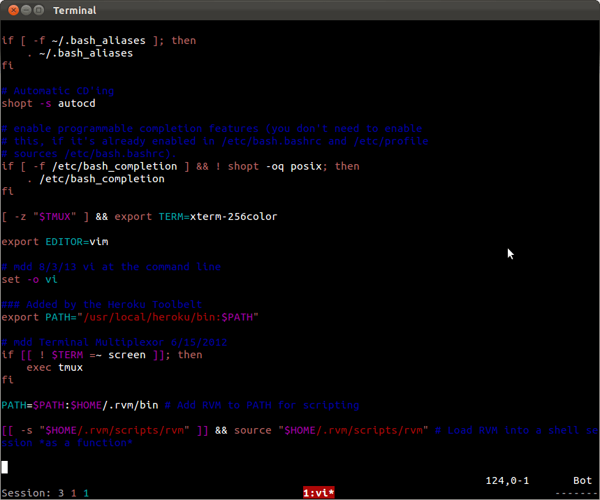Click the Session: 3 1 1 status label
The width and height of the screenshot is (600, 500).
click(x=45, y=493)
